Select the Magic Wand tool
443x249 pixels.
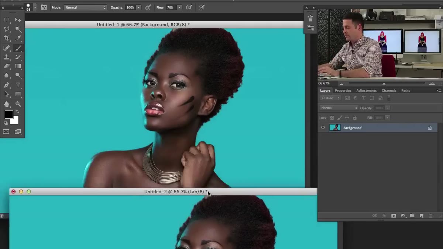click(x=18, y=29)
